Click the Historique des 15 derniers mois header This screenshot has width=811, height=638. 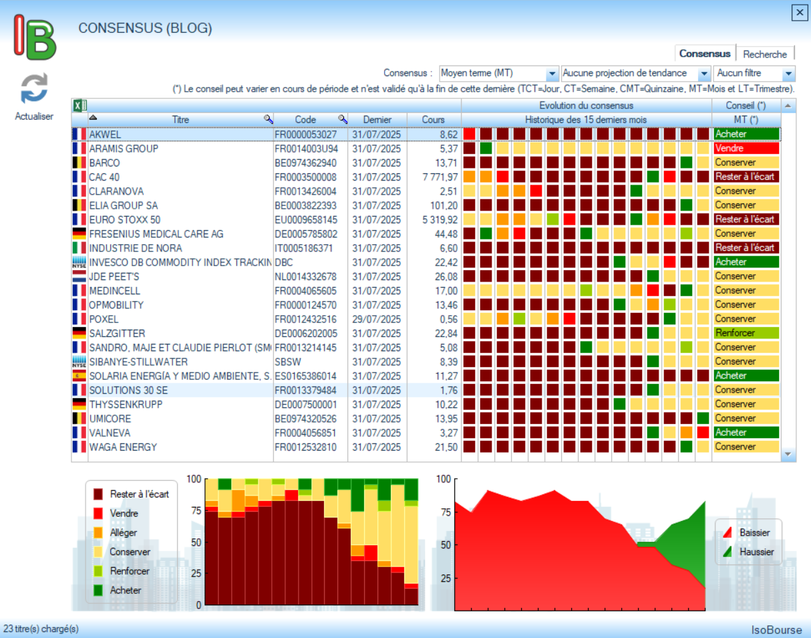pyautogui.click(x=587, y=120)
